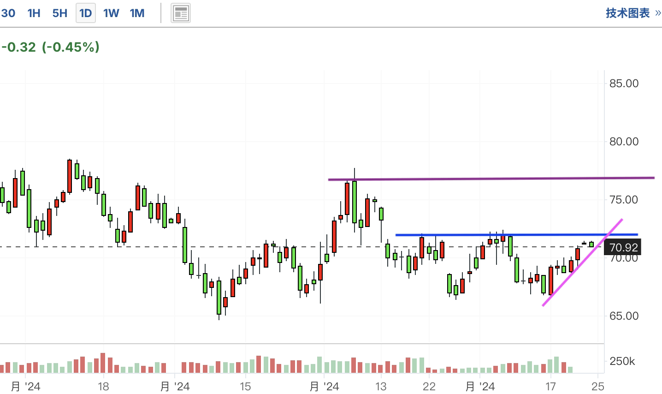Click the date label 22 on time axis
The height and width of the screenshot is (394, 662).
[x=429, y=386]
